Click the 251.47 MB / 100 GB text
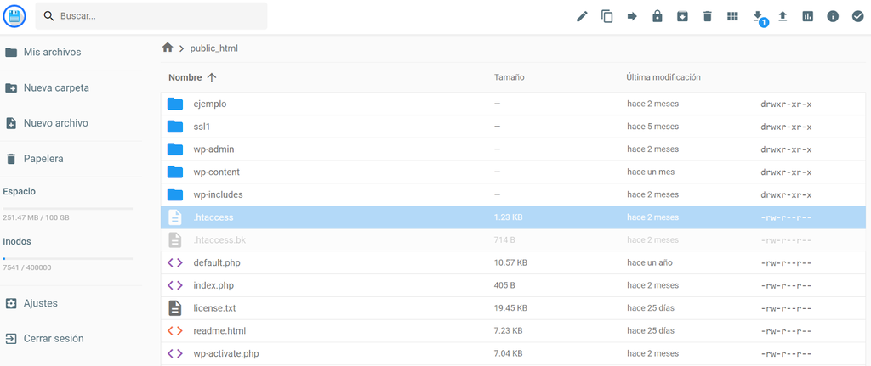Image resolution: width=871 pixels, height=366 pixels. tap(36, 218)
